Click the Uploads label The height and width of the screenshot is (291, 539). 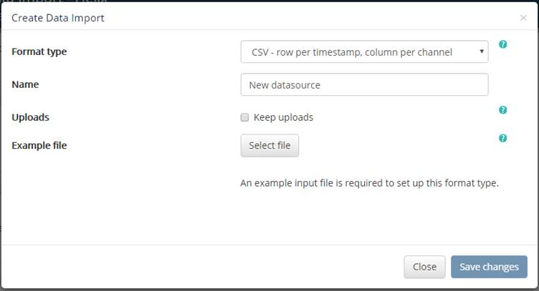30,117
